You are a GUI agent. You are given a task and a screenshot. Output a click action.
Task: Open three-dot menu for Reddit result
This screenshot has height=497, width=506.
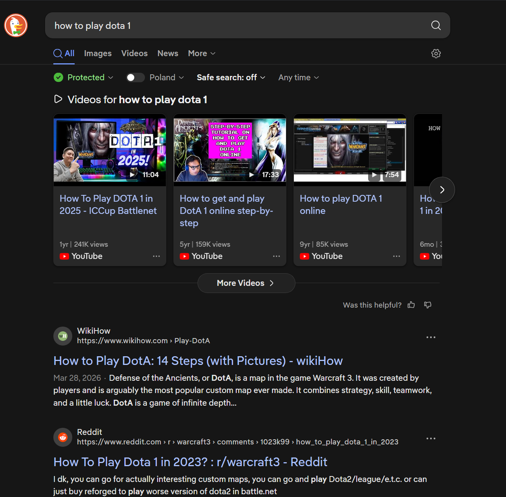tap(431, 438)
